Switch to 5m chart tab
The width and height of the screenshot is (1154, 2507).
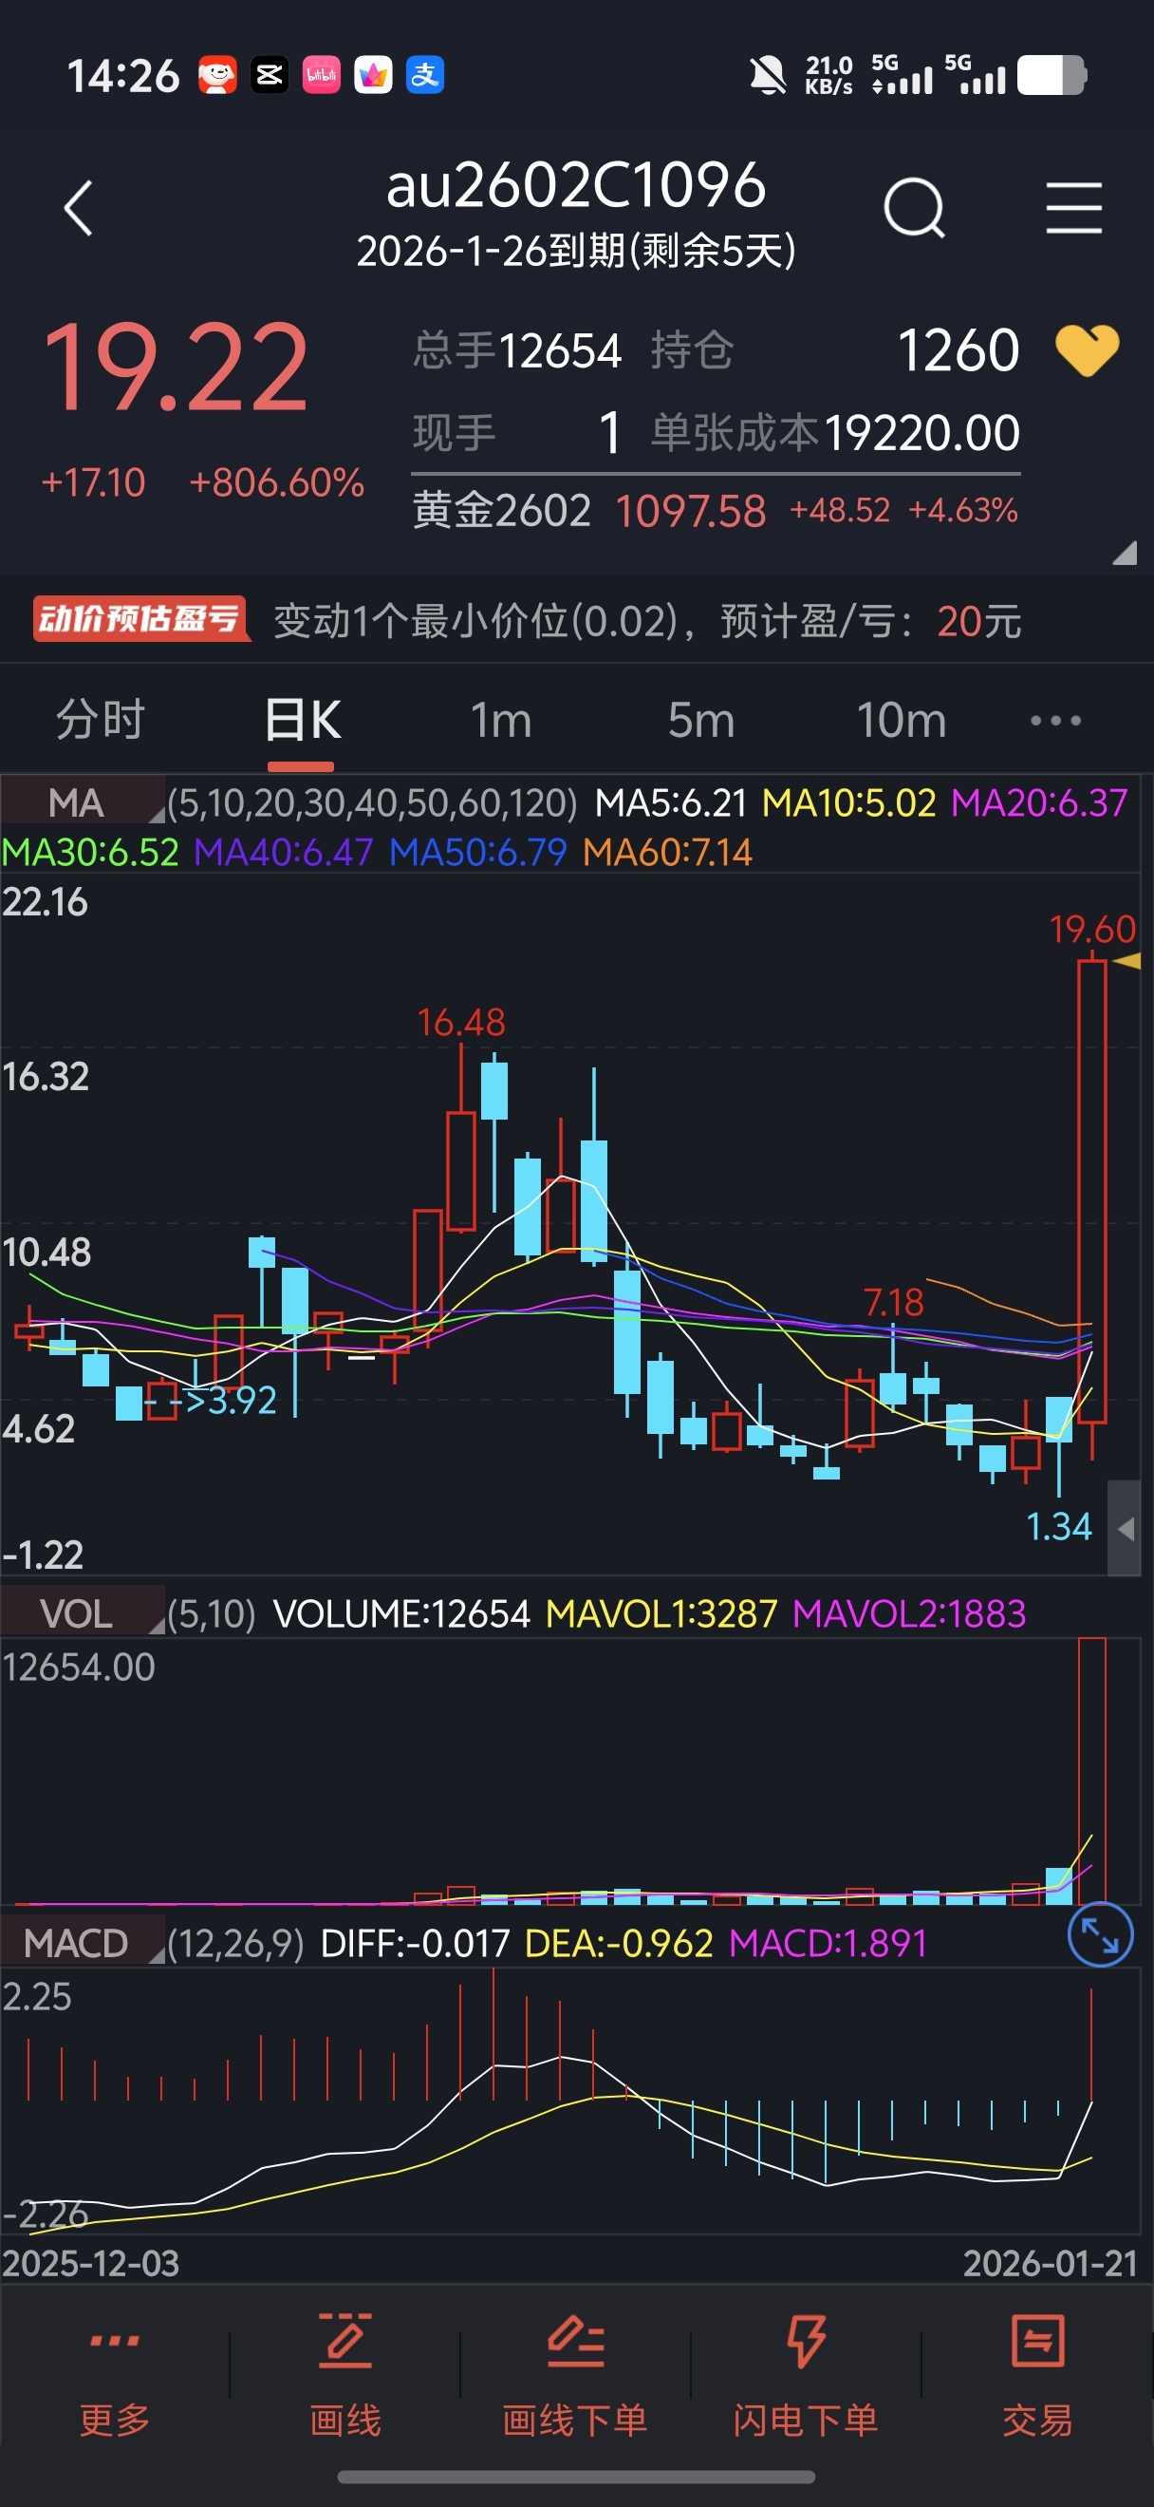coord(701,720)
